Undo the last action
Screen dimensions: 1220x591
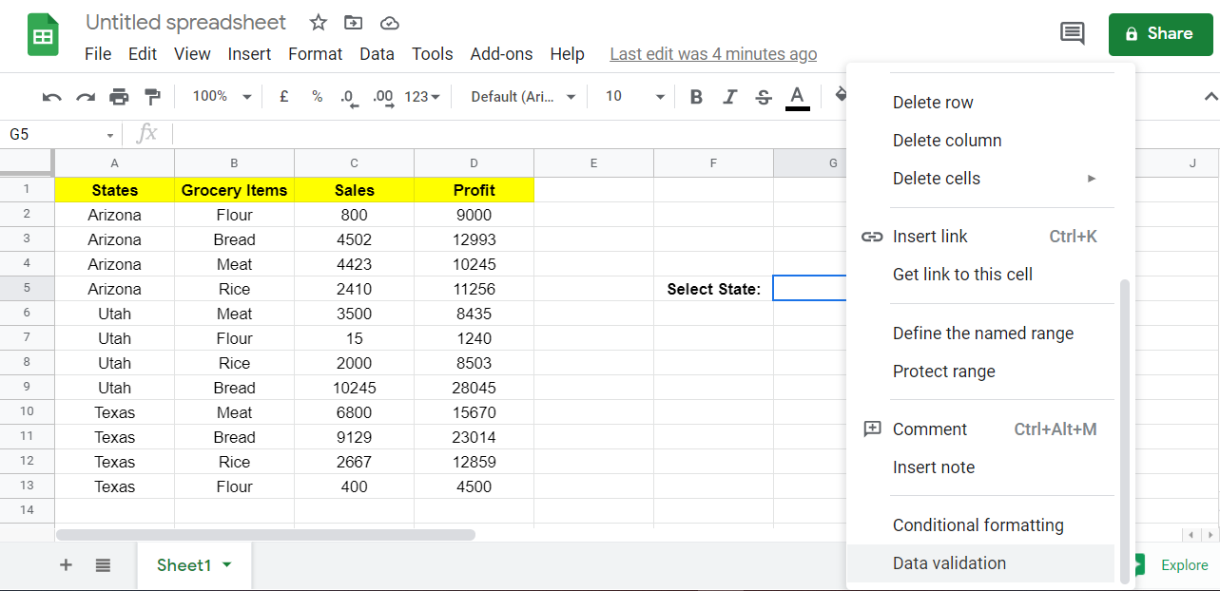tap(49, 96)
